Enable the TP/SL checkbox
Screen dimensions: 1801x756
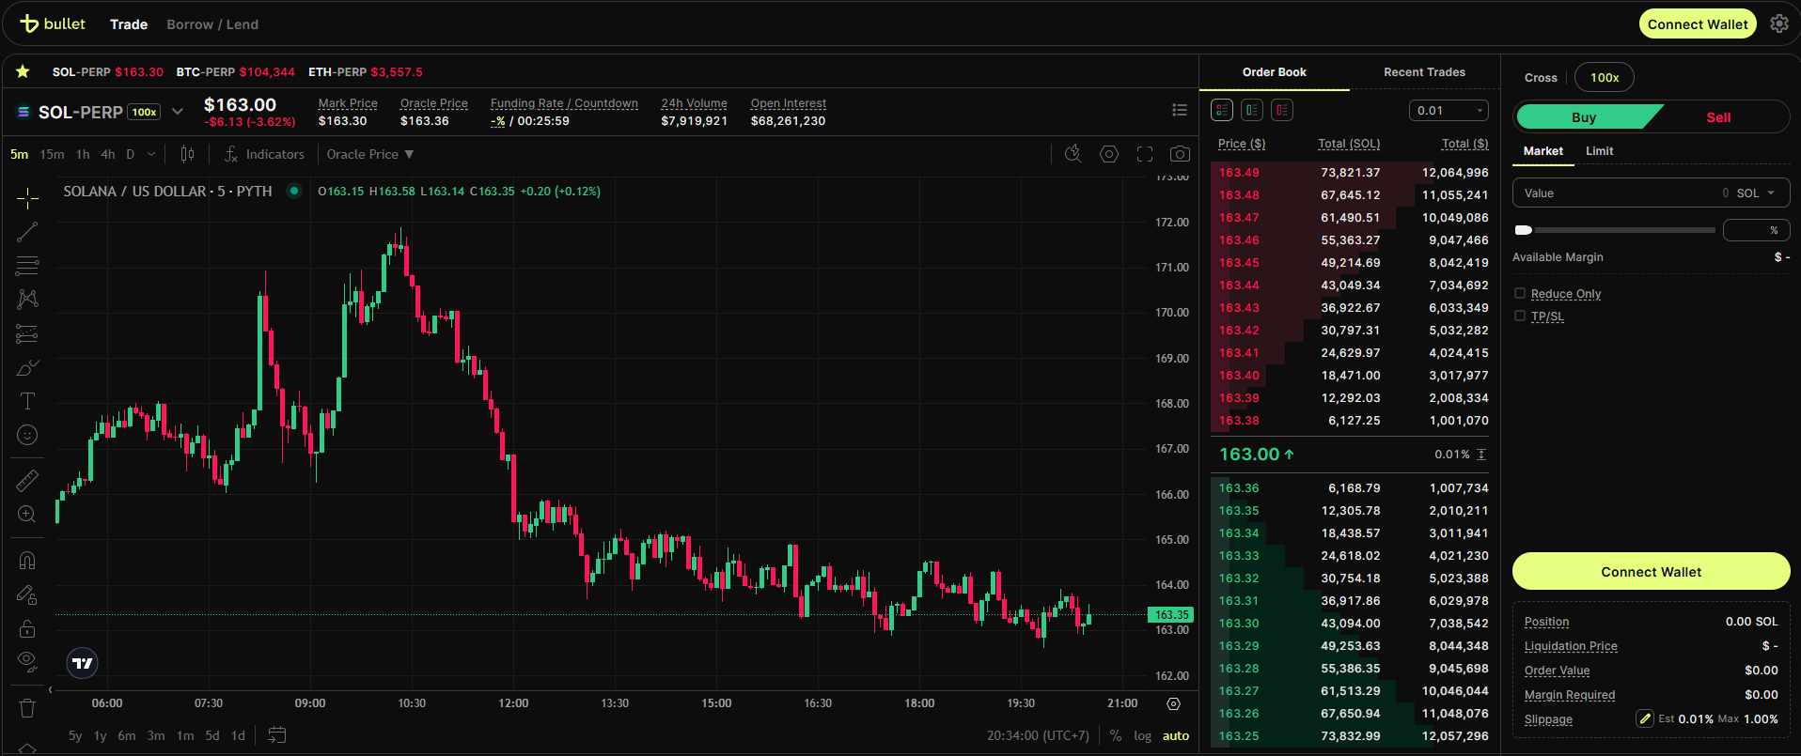(1520, 316)
